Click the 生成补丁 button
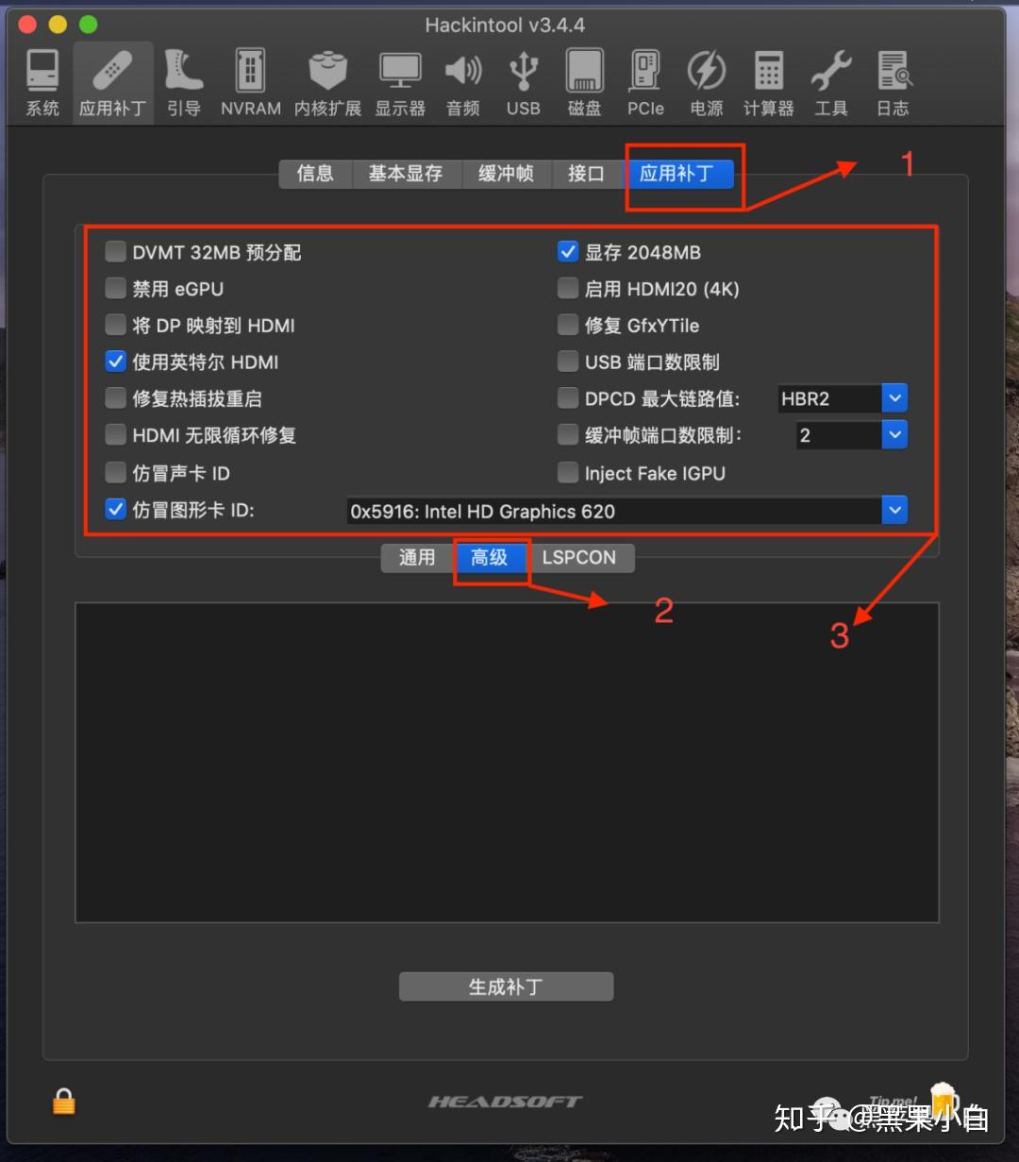 pos(506,986)
